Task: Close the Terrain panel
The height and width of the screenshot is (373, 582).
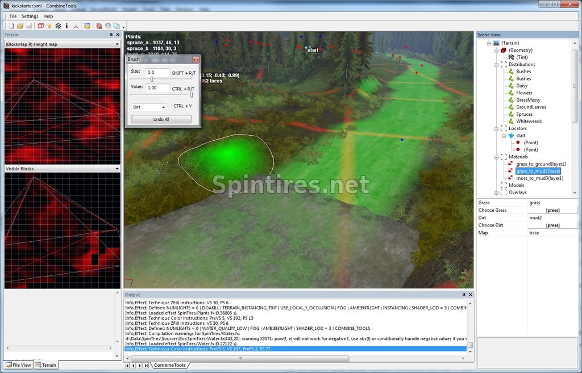Action: tap(118, 35)
